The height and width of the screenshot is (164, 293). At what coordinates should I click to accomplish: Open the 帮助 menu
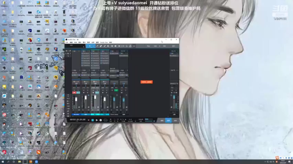pos(111,42)
